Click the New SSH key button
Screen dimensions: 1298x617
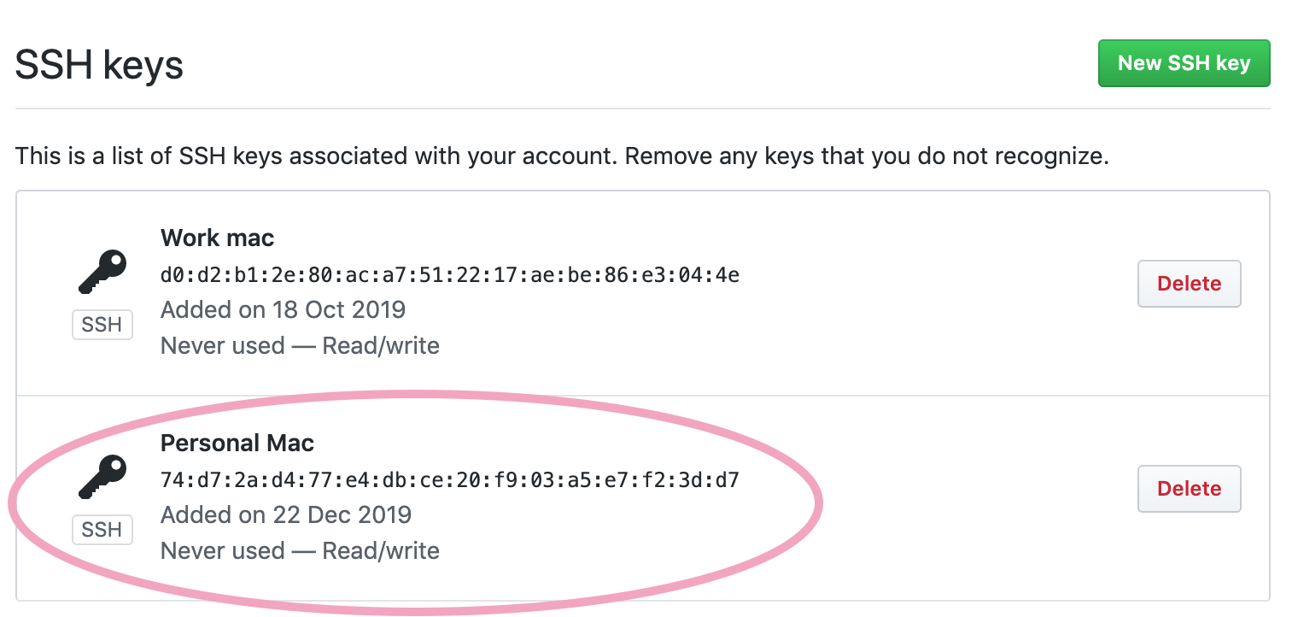click(x=1184, y=63)
